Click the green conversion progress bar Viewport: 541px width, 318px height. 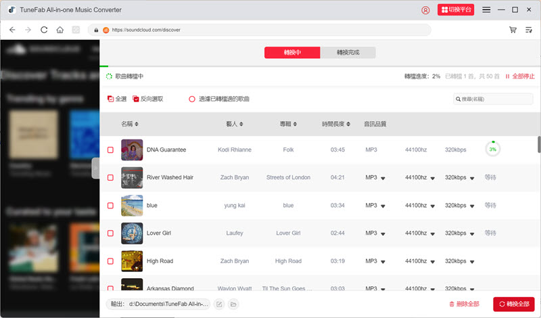click(104, 66)
